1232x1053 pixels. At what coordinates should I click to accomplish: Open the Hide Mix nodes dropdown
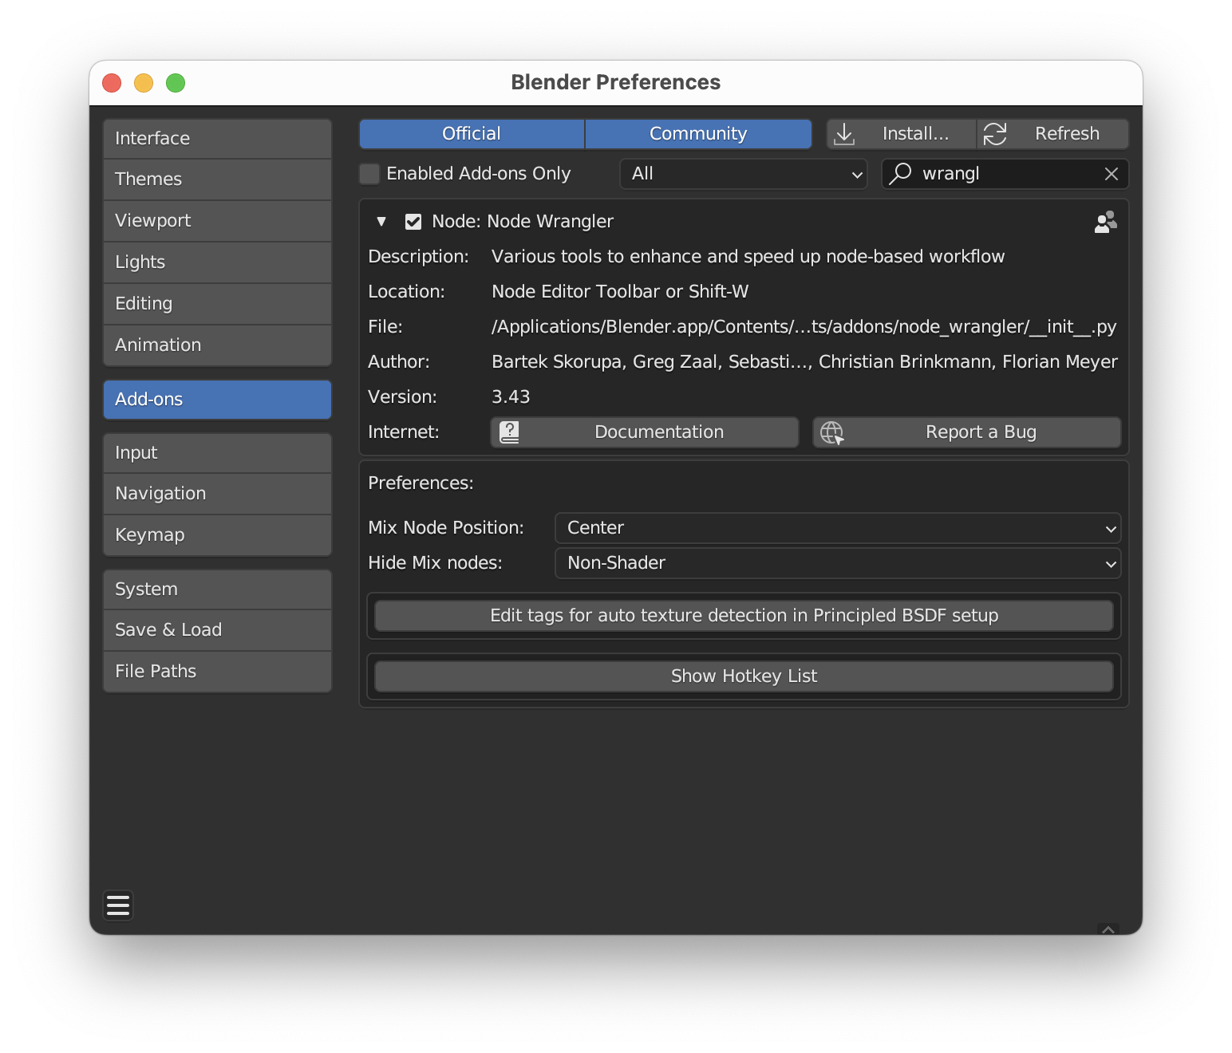838,563
